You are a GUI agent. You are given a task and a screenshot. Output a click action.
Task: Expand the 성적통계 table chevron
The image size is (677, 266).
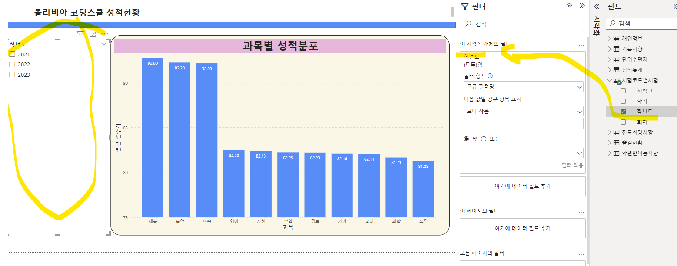(609, 70)
